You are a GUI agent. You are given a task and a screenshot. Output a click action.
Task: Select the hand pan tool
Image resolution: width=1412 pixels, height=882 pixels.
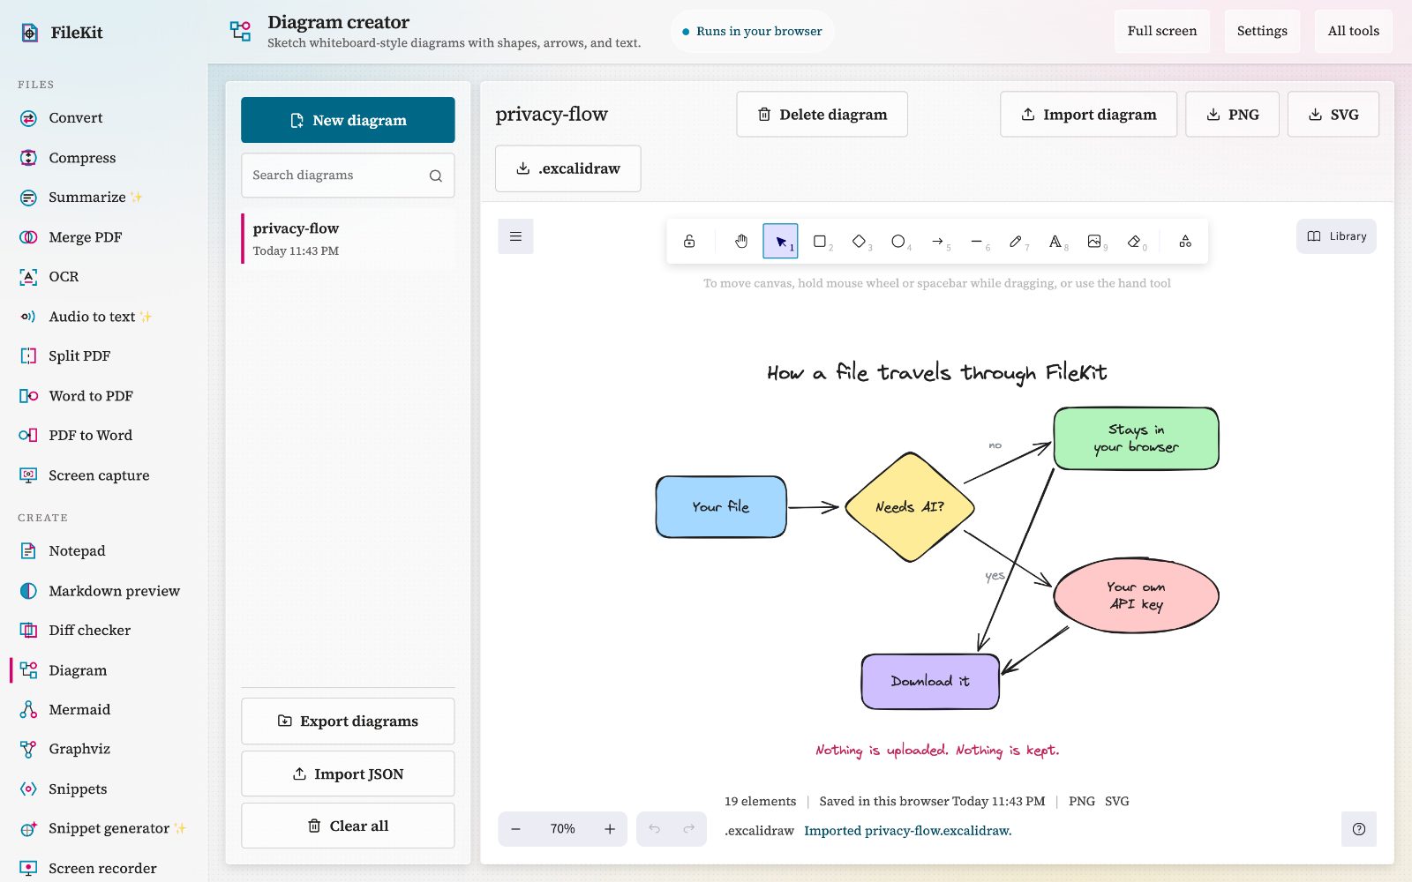click(x=741, y=241)
